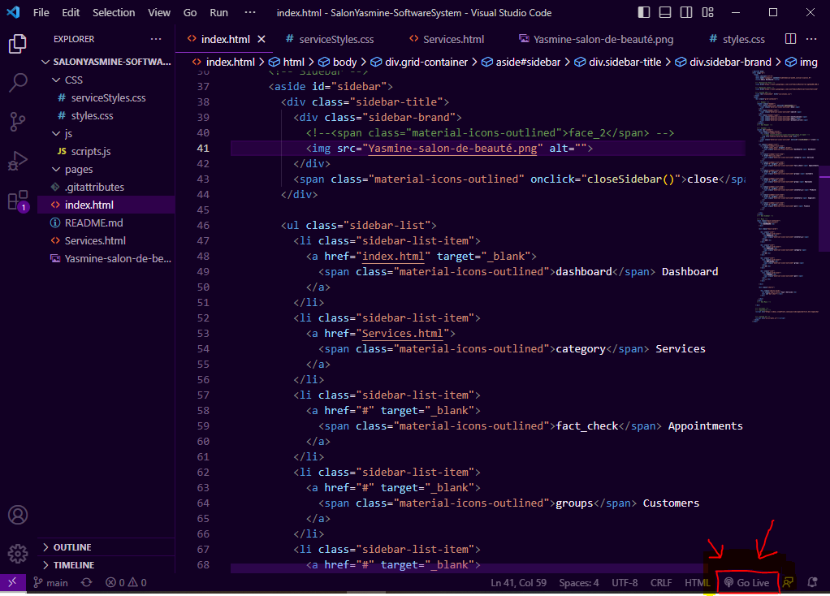Open the View menu
Screen dimensions: 830x596
(x=159, y=12)
